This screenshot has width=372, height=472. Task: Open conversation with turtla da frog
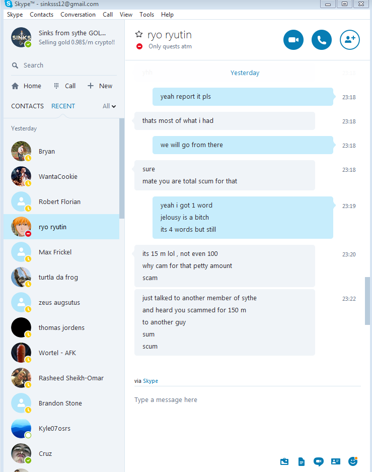coord(61,277)
